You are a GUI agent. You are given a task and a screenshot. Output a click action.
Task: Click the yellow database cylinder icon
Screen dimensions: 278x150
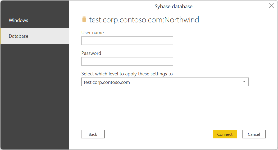click(84, 20)
